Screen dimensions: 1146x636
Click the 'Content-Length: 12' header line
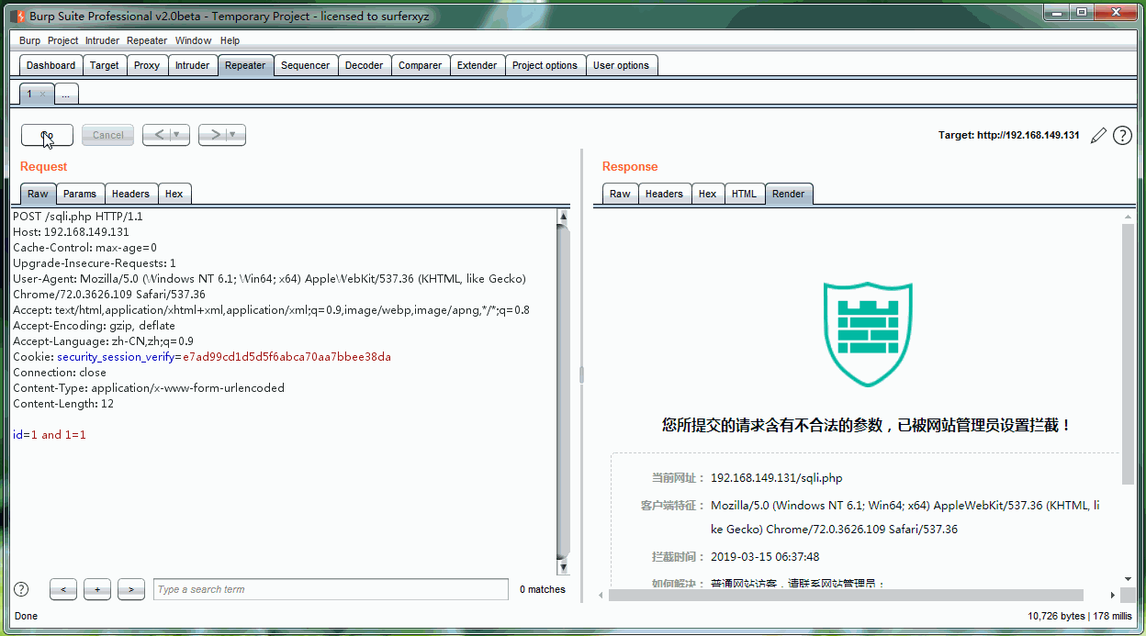[63, 404]
